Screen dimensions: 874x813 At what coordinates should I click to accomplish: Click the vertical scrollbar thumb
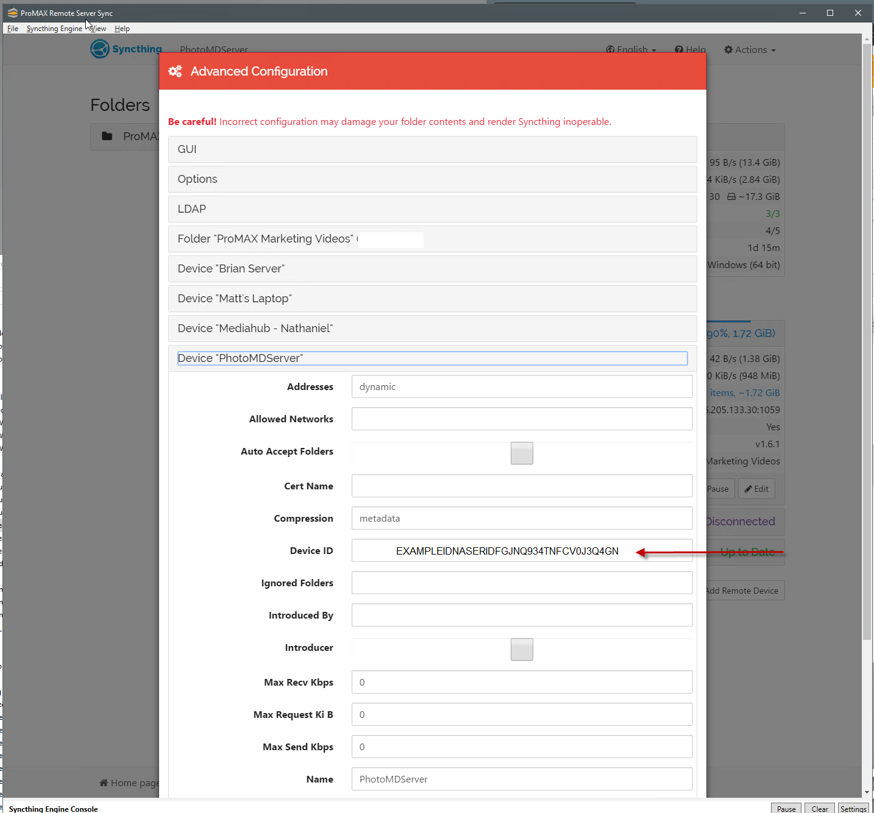point(867,342)
